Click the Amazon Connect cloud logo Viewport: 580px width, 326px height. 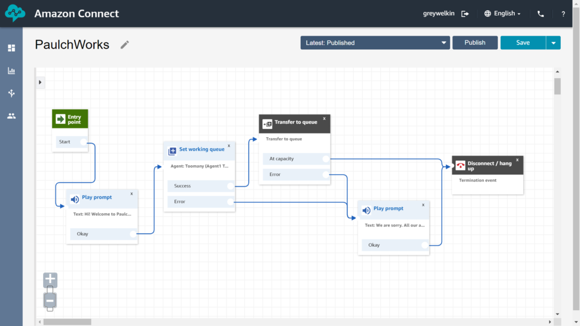pyautogui.click(x=16, y=14)
